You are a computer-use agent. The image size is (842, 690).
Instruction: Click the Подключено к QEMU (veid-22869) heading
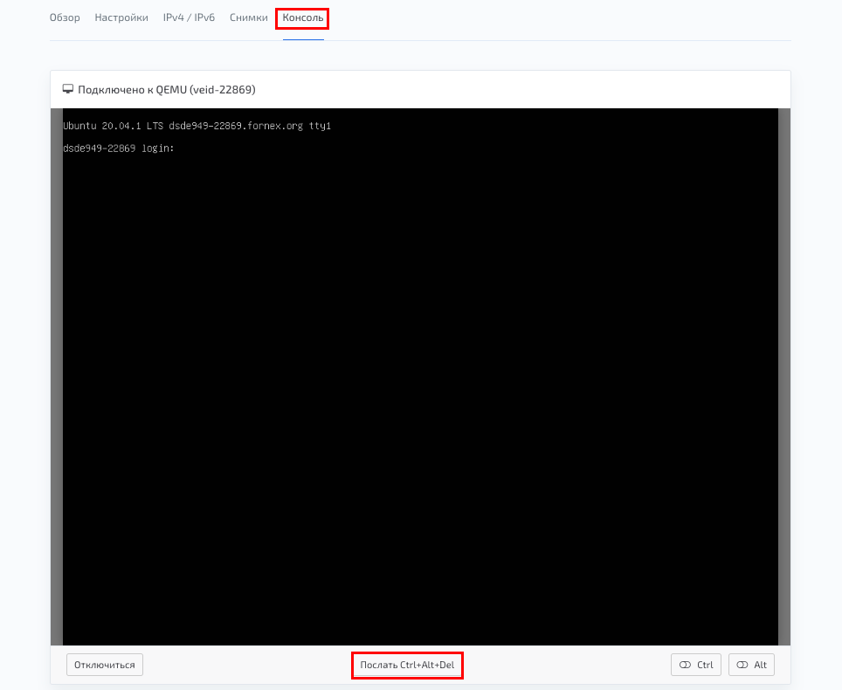coord(167,90)
